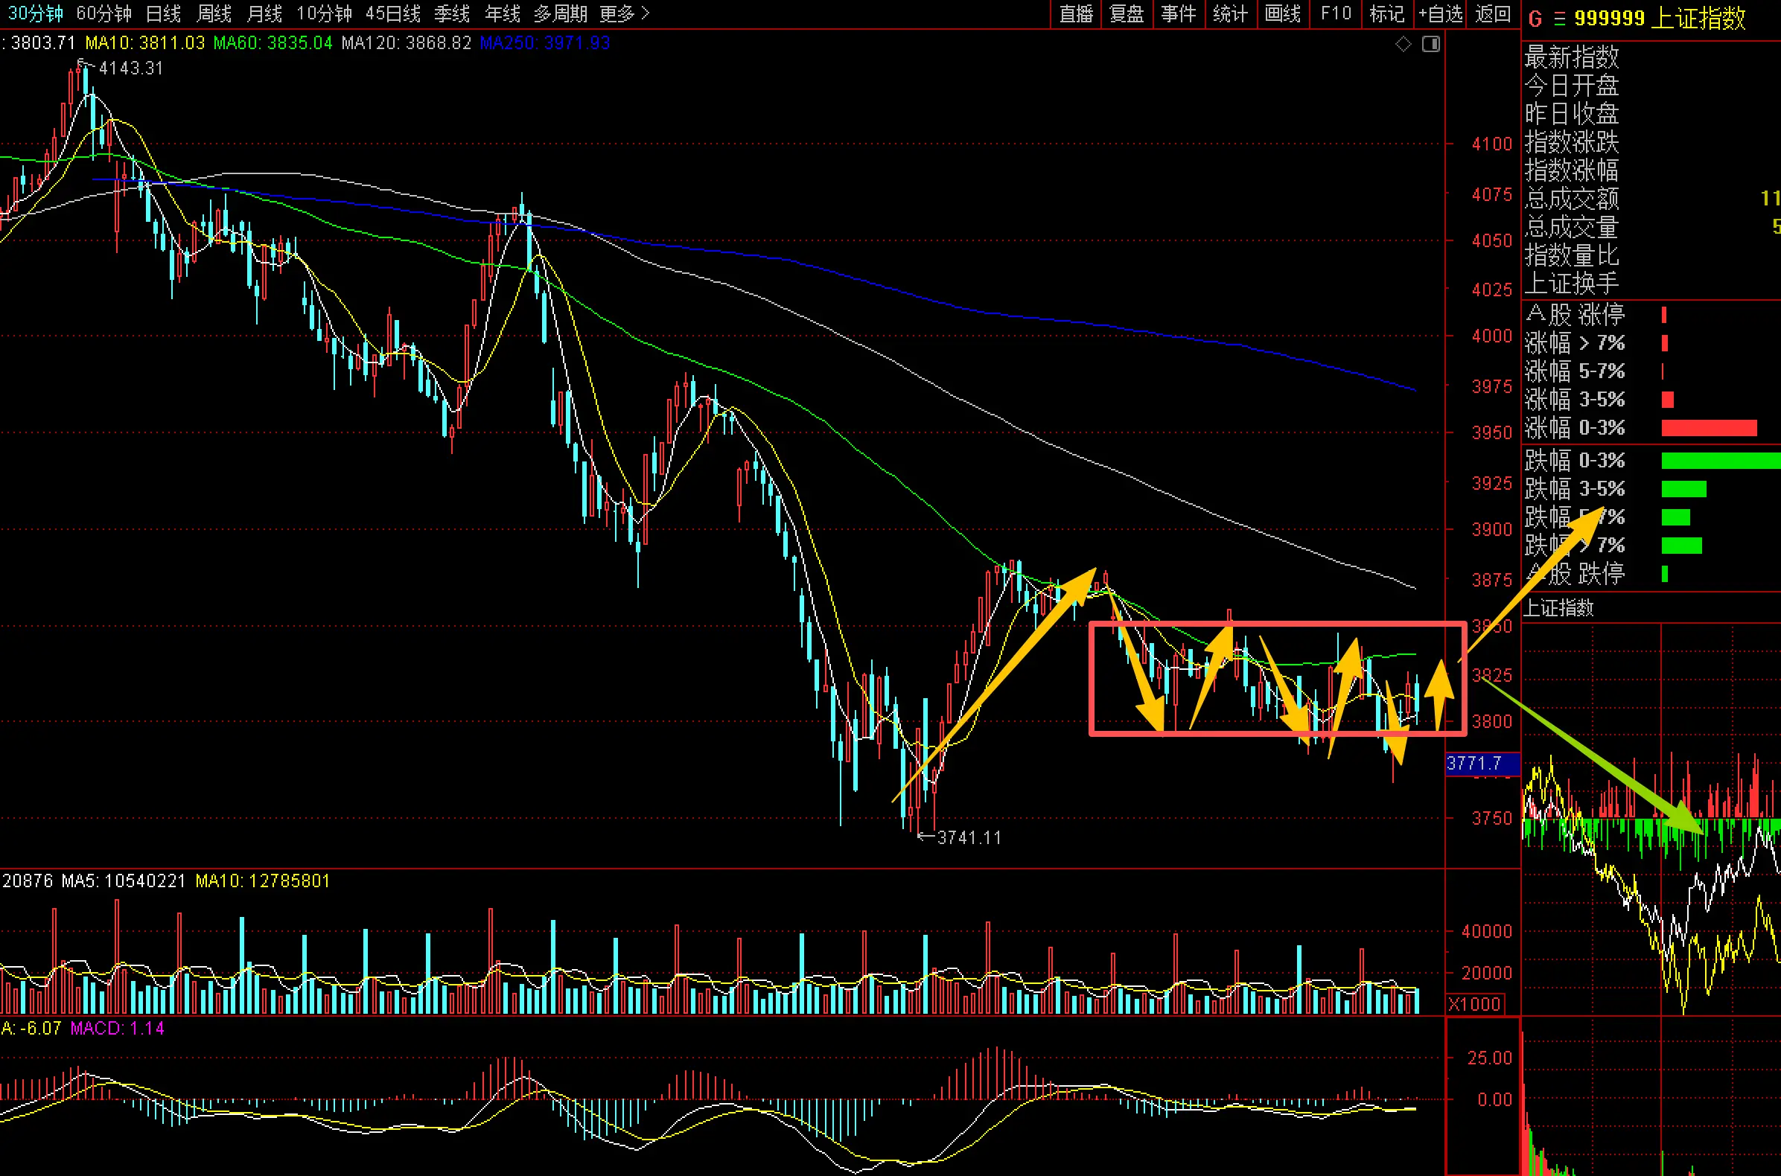Click the 指数涨跌 row label

pos(1571,141)
